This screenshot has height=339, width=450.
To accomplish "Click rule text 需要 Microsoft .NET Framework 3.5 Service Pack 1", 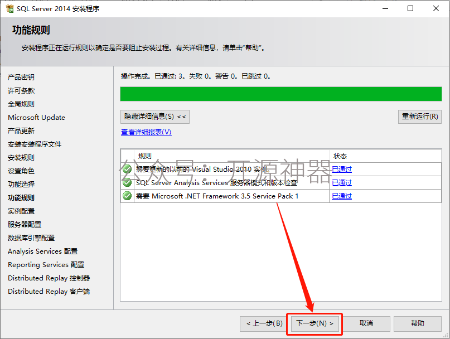I will (x=217, y=196).
